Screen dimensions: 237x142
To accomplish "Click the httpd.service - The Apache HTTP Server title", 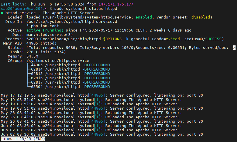I will [50, 13].
